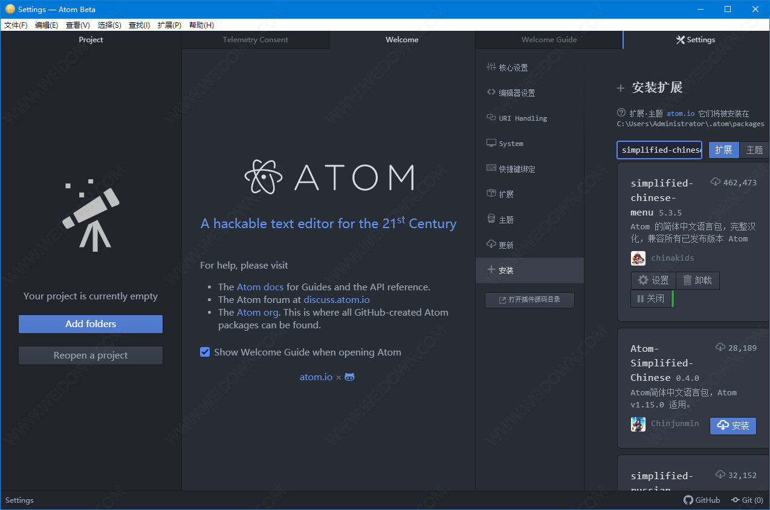Image resolution: width=770 pixels, height=510 pixels.
Task: Click Git (0) in the status bar
Action: 747,500
